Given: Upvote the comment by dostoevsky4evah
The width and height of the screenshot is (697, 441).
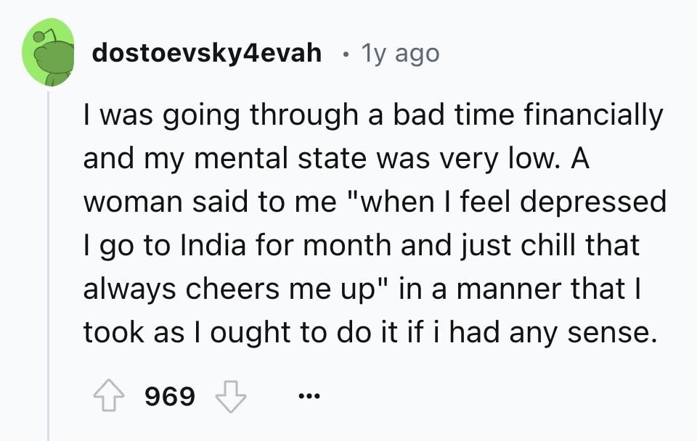Looking at the screenshot, I should (109, 395).
